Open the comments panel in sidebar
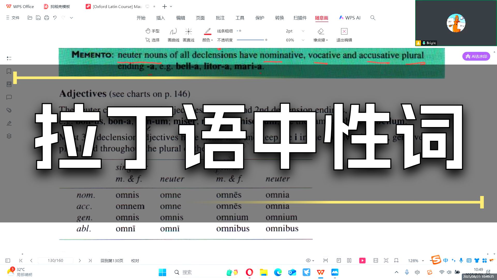The width and height of the screenshot is (497, 280). pyautogui.click(x=9, y=97)
